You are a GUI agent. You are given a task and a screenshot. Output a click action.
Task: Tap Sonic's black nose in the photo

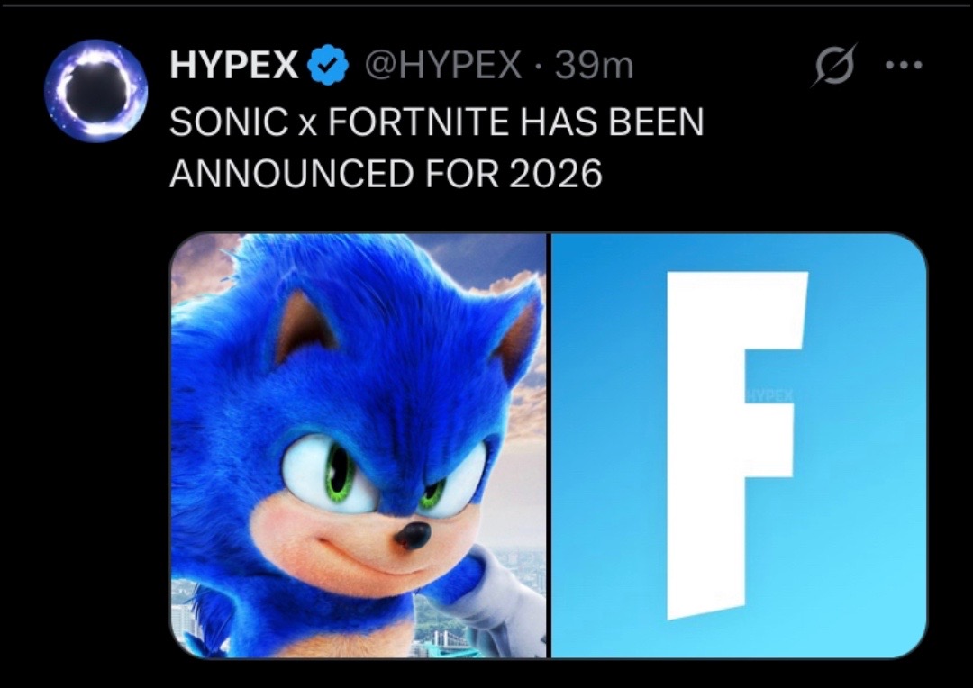click(412, 535)
